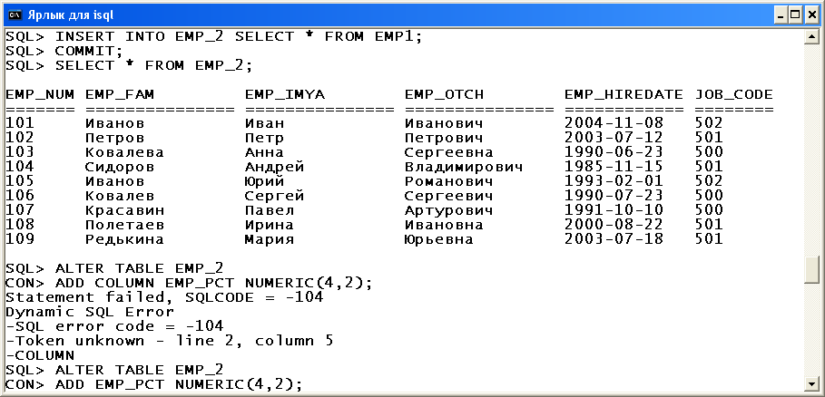Viewport: 825px width, 397px height.
Task: Click the patronymic 'Сергеевна'
Action: point(449,153)
